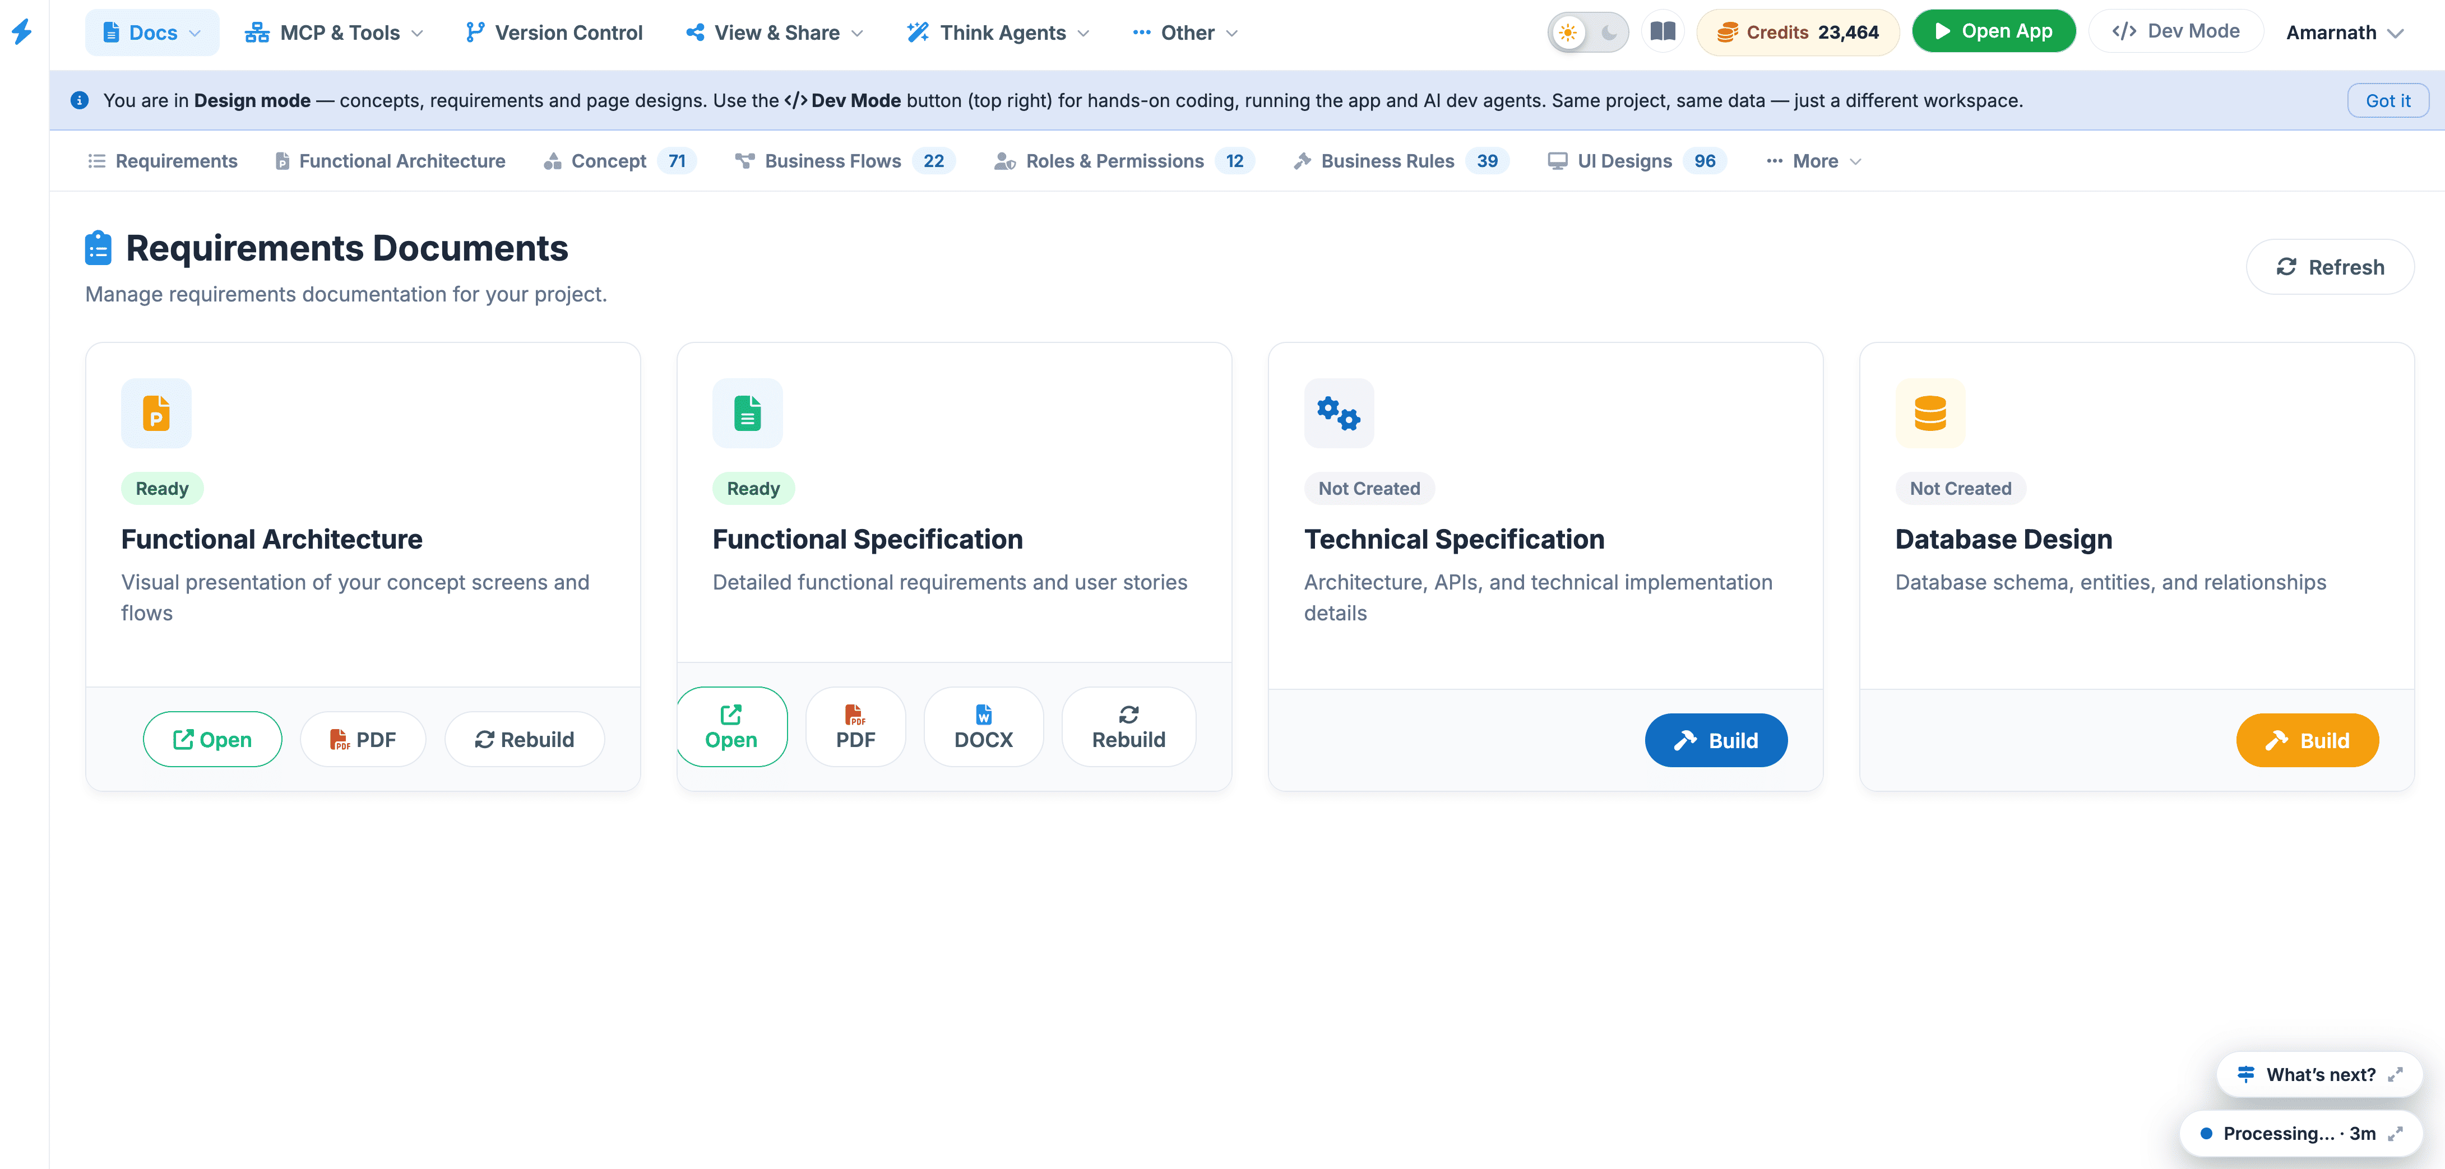
Task: Click the Technical Specification gears icon
Action: [1339, 414]
